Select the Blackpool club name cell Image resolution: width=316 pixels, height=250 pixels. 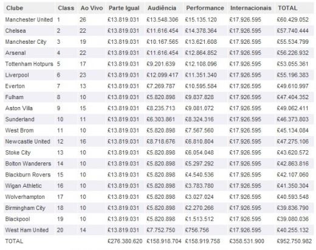pyautogui.click(x=18, y=219)
